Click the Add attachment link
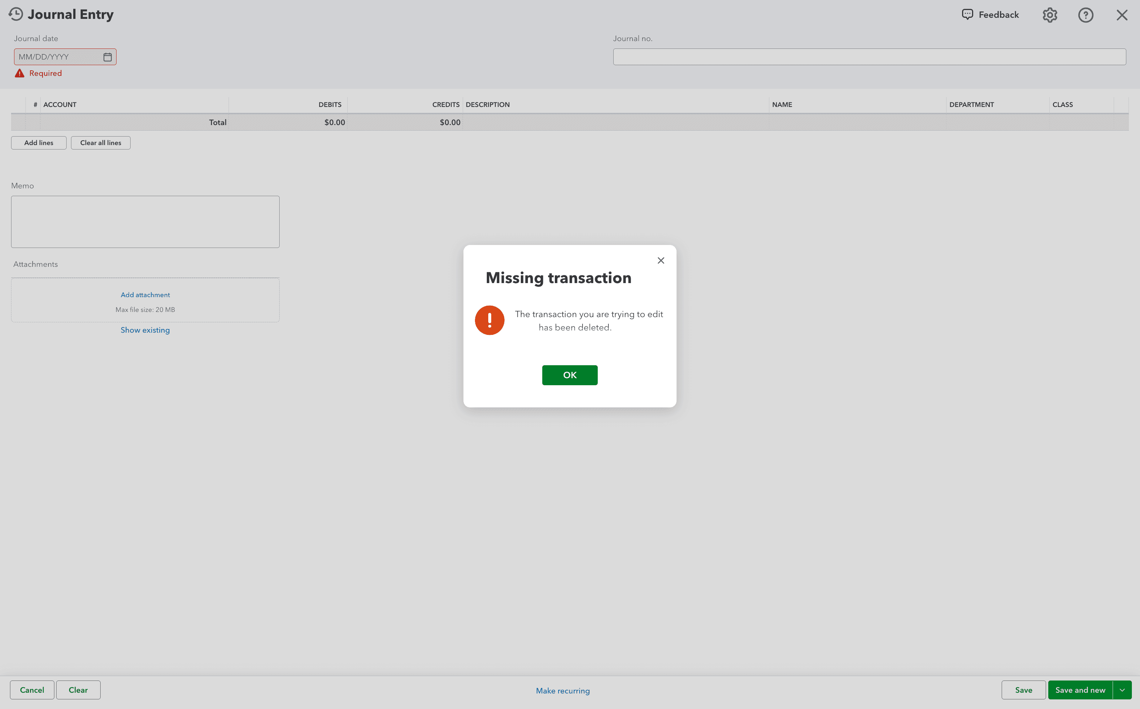This screenshot has width=1140, height=709. [145, 295]
